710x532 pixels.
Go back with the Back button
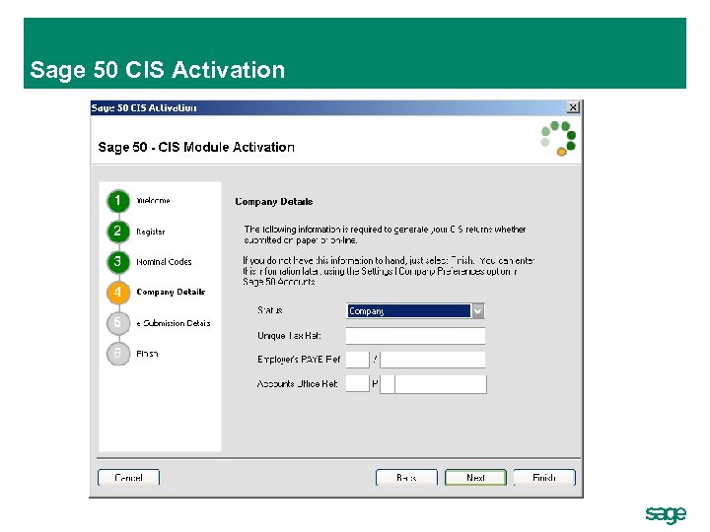(x=406, y=477)
